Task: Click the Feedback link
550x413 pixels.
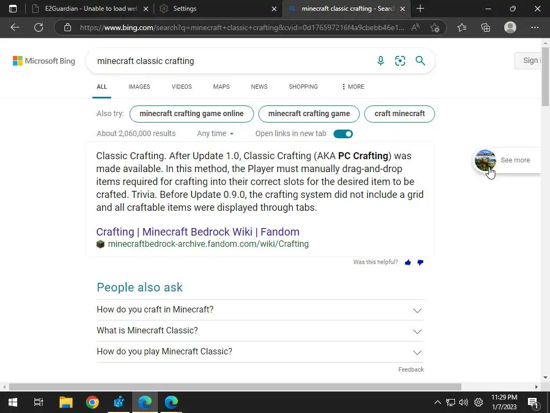Action: [x=411, y=369]
